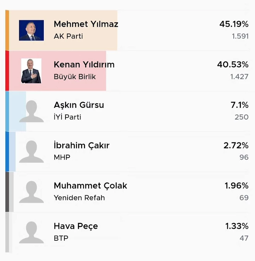Click the 40.53% vote share value
255x261 pixels.
233,64
